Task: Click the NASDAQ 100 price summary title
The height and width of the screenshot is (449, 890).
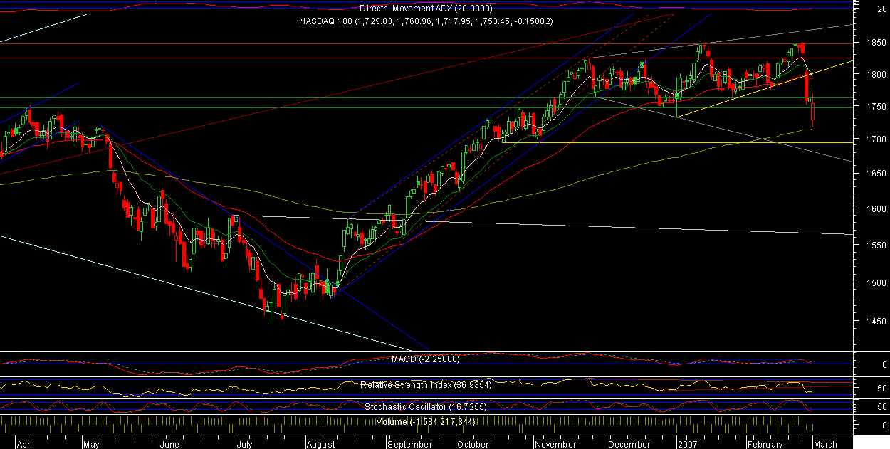Action: (x=426, y=21)
